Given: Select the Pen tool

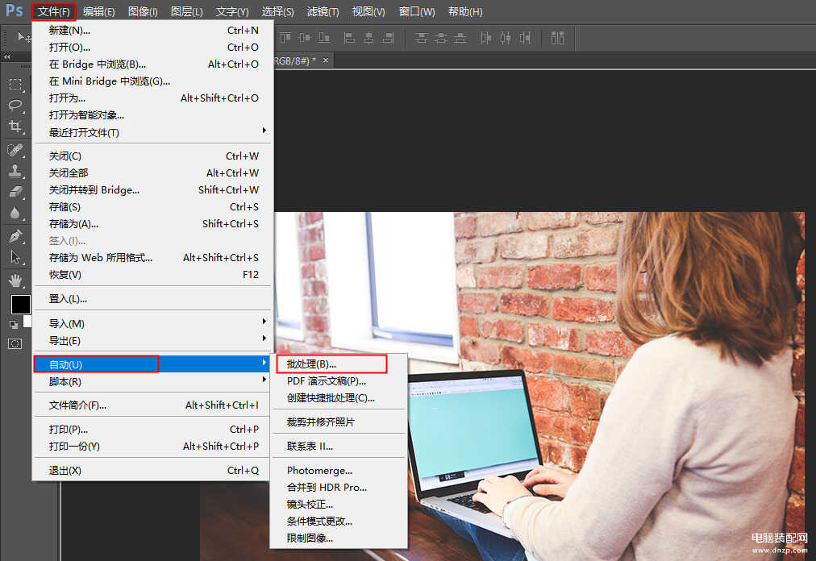Looking at the screenshot, I should [x=15, y=236].
